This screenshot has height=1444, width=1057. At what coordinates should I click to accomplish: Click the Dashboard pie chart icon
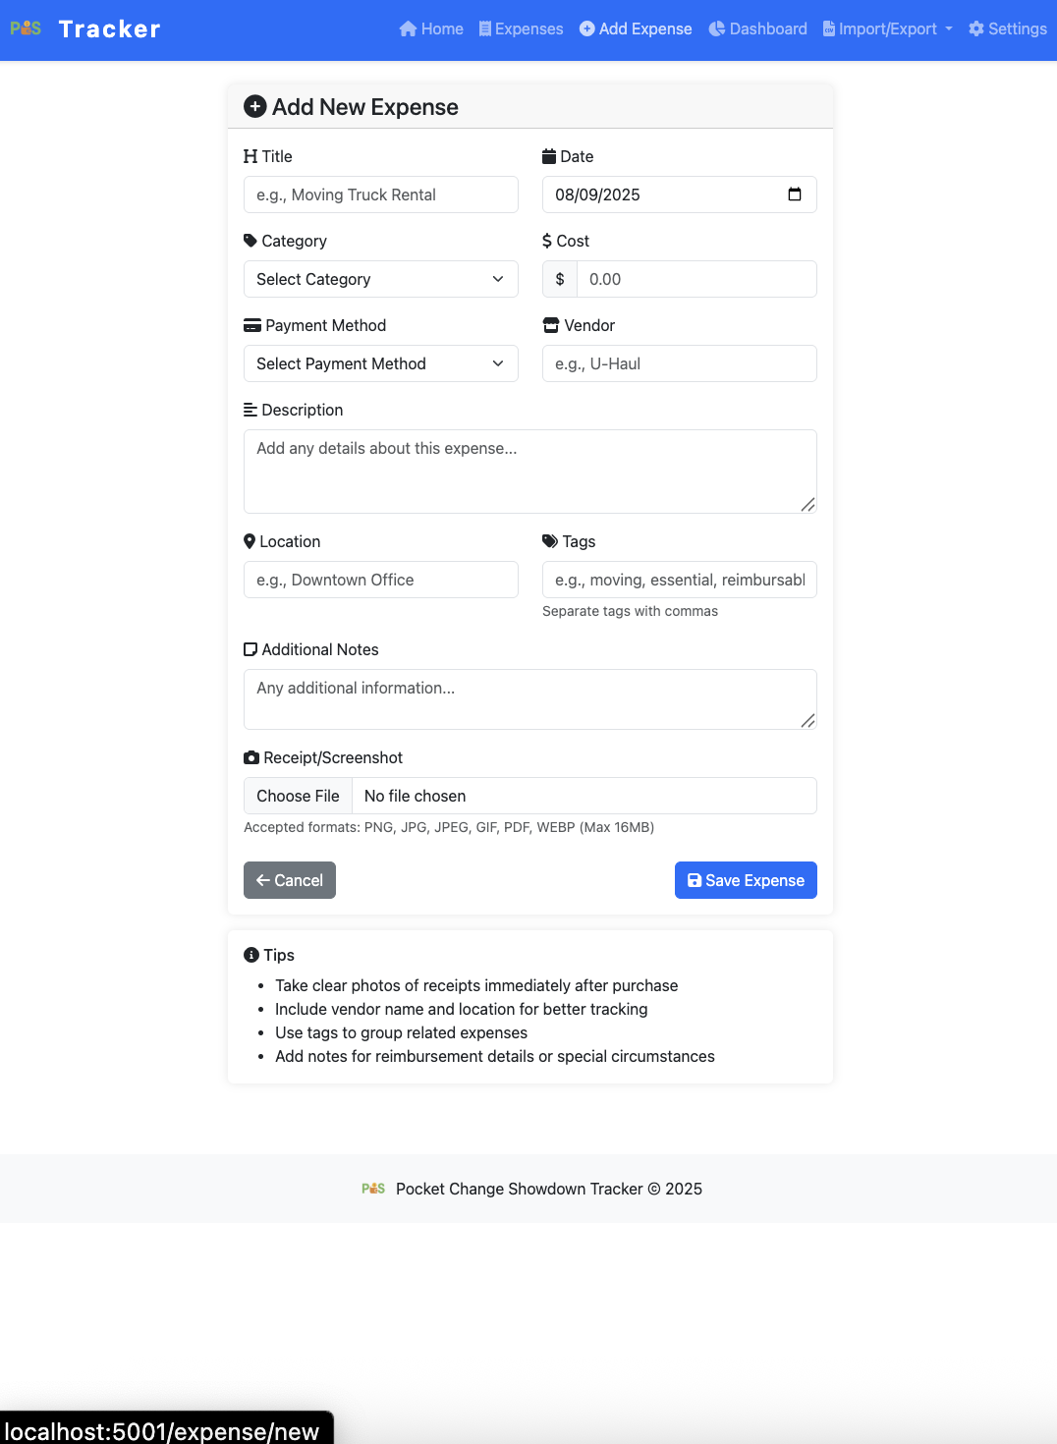click(717, 29)
